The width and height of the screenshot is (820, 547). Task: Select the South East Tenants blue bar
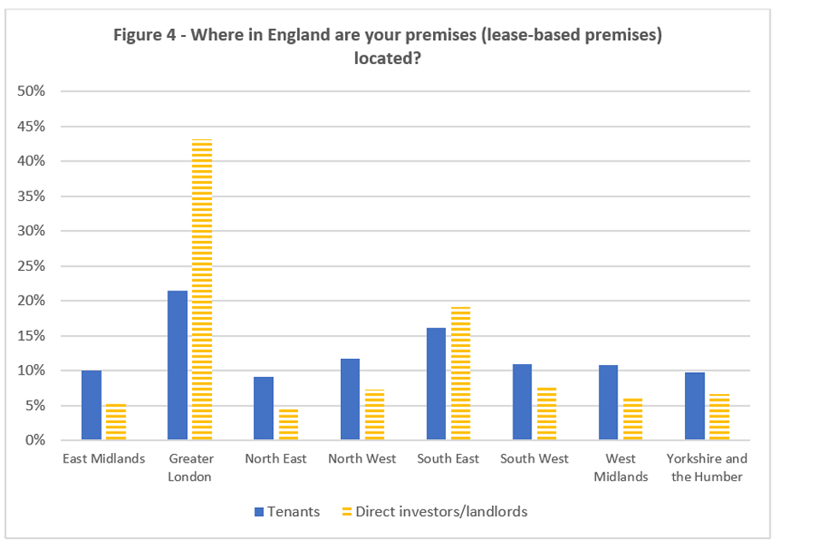(436, 384)
